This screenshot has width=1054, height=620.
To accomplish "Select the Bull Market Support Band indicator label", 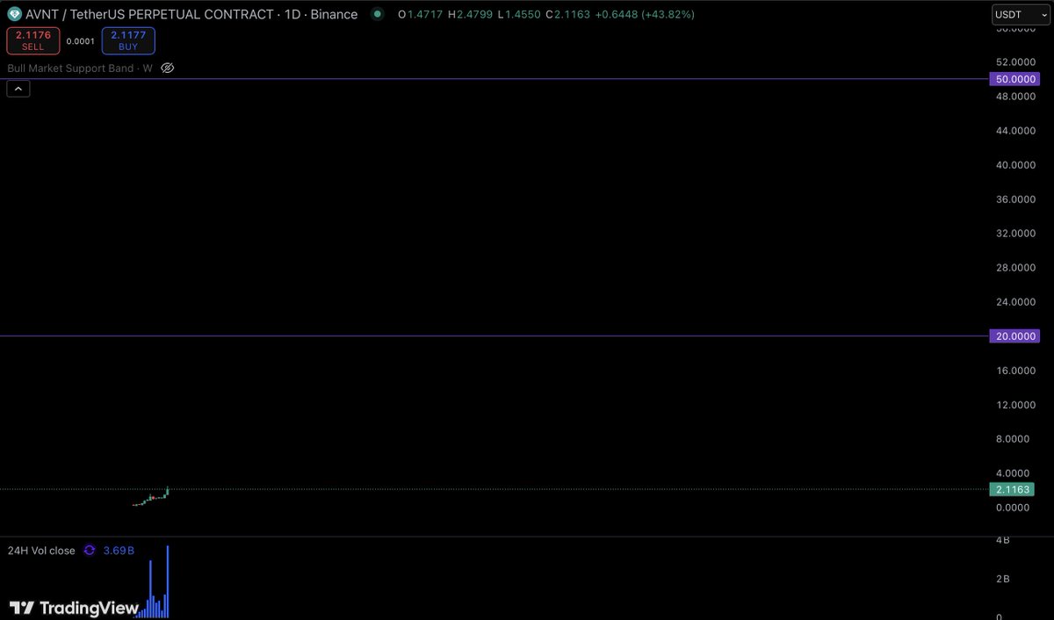I will point(81,68).
